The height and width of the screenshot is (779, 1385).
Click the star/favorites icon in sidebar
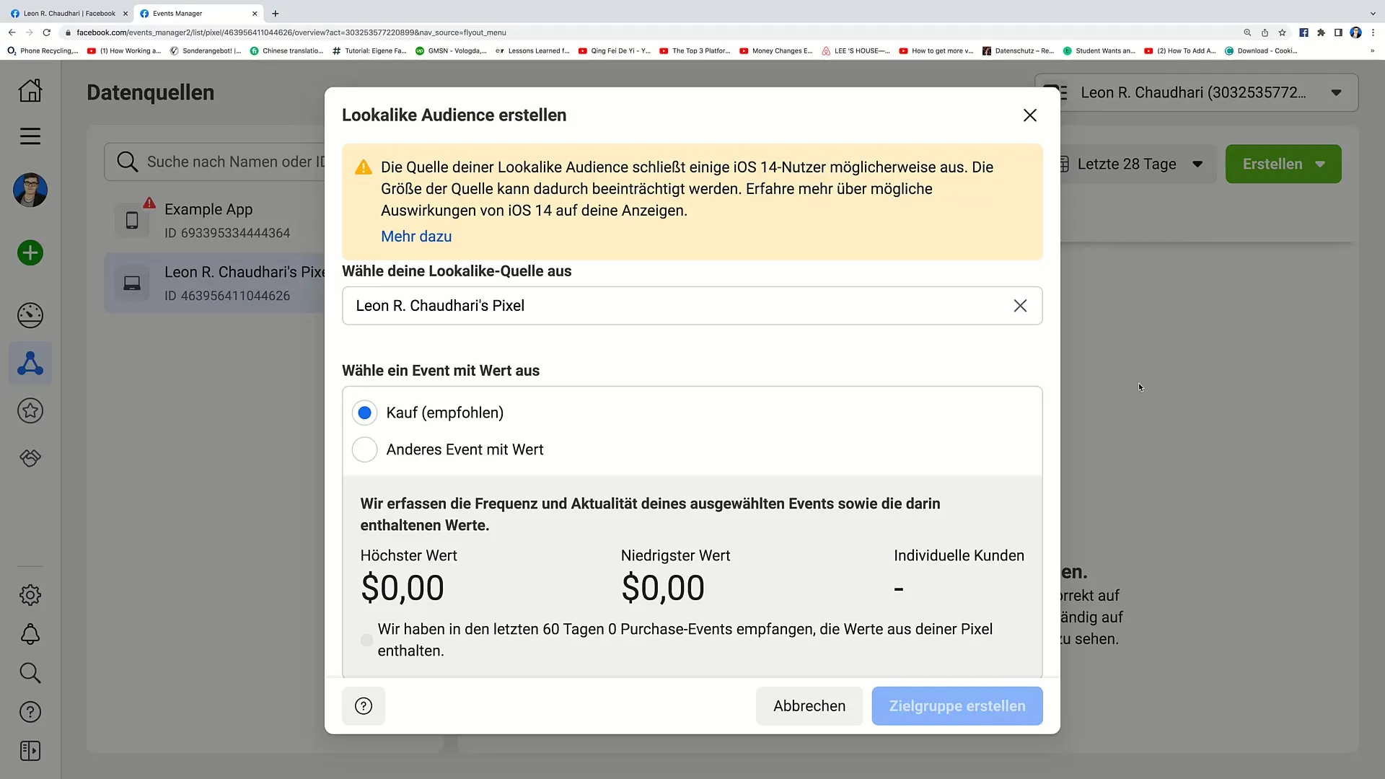[30, 411]
